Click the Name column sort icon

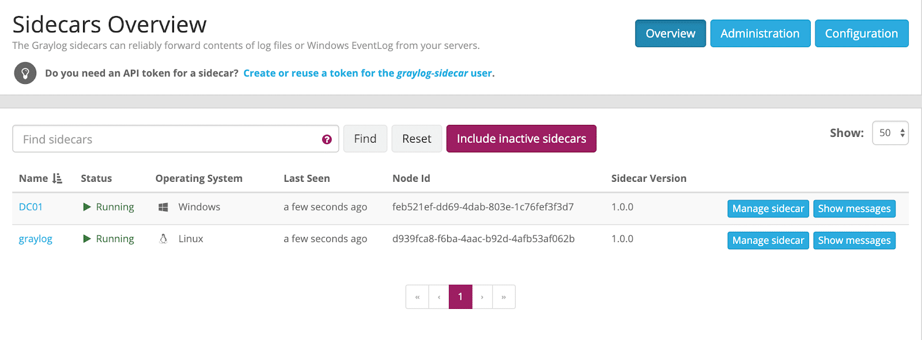57,178
